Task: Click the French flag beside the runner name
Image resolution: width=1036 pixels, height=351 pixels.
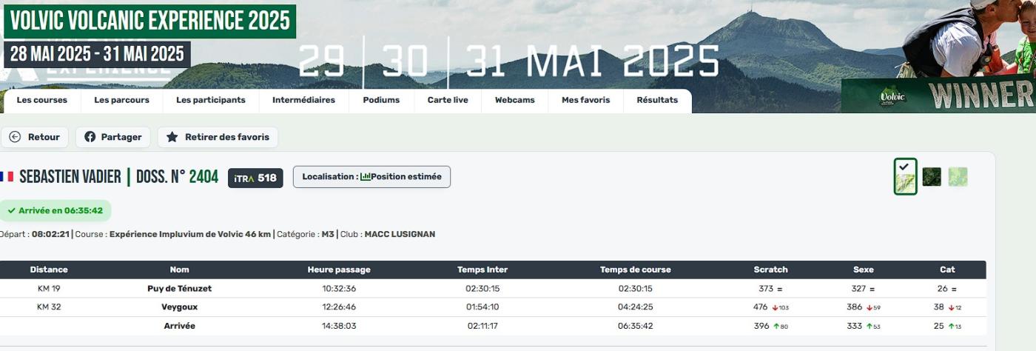Action: [7, 177]
